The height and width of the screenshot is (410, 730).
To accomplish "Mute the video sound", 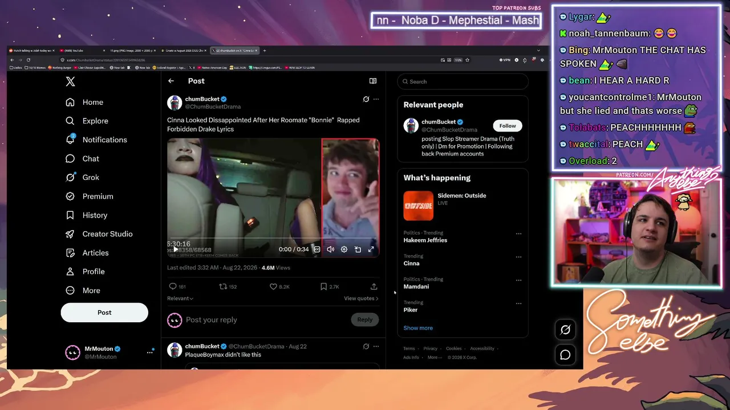I will pos(330,249).
